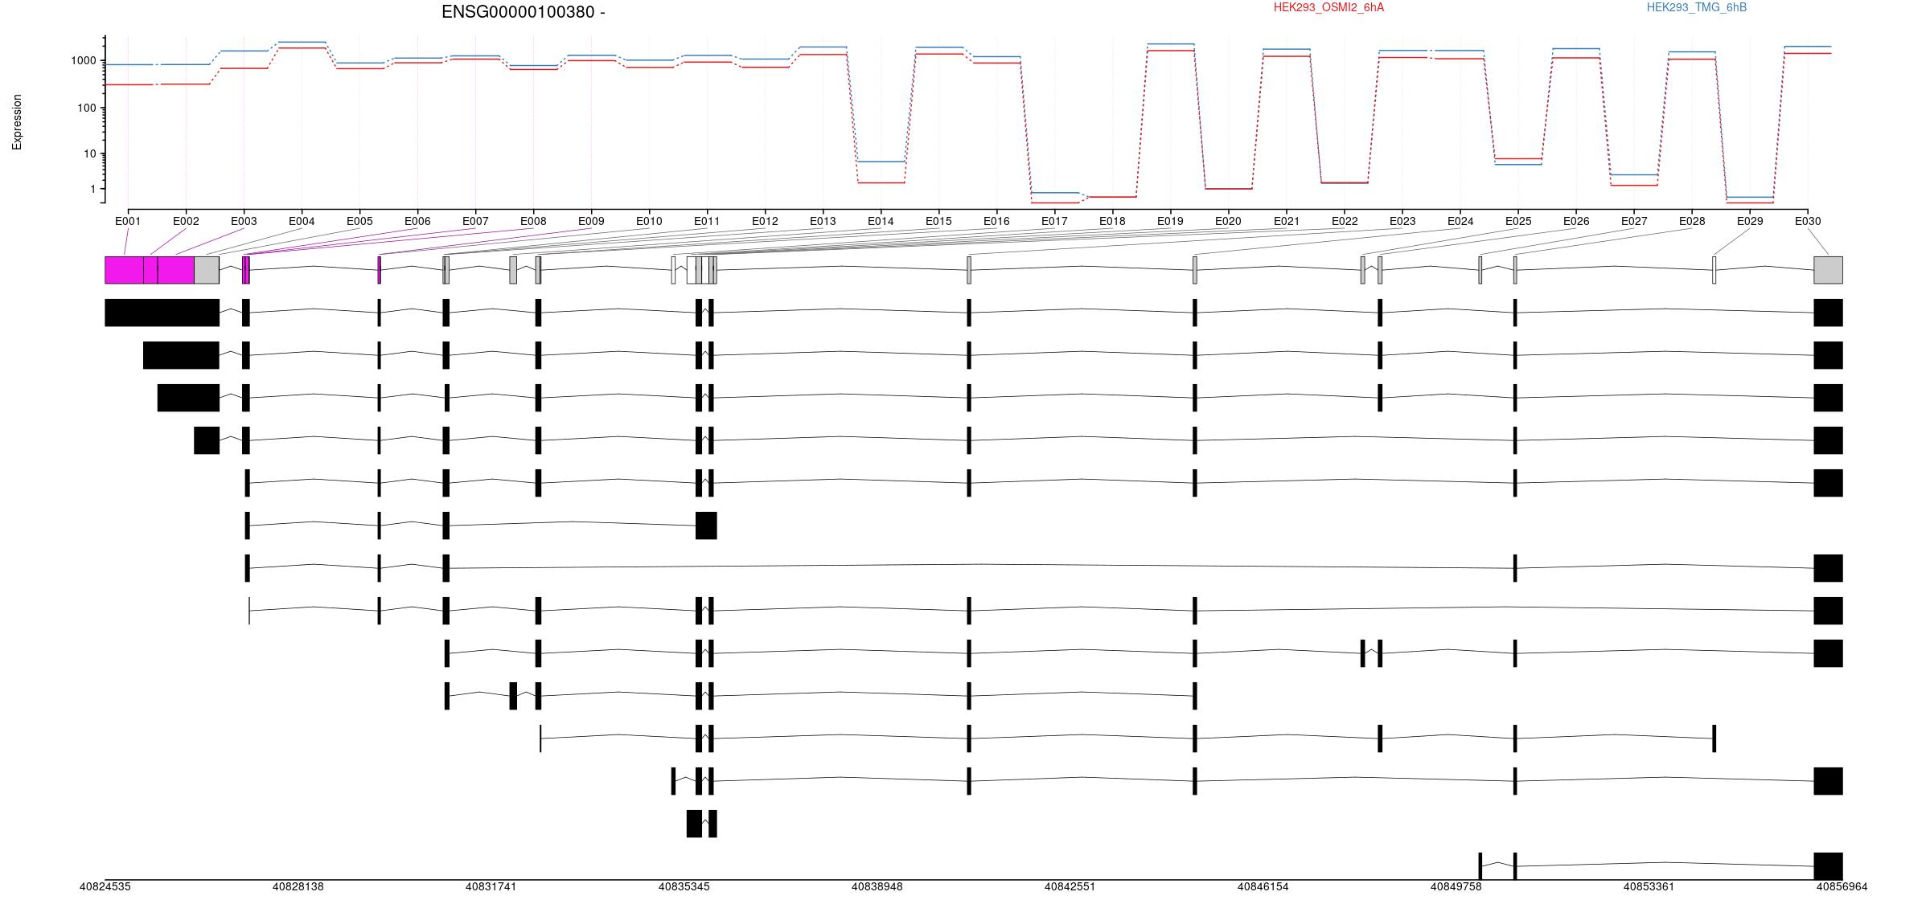1930x900 pixels.
Task: Click genomic coordinate 40838948
Action: point(877,887)
